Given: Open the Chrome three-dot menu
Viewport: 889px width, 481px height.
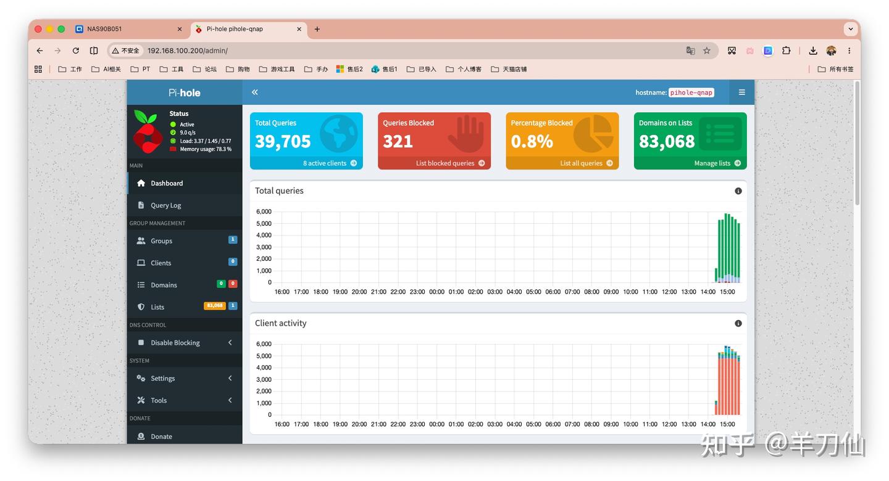Looking at the screenshot, I should (849, 51).
